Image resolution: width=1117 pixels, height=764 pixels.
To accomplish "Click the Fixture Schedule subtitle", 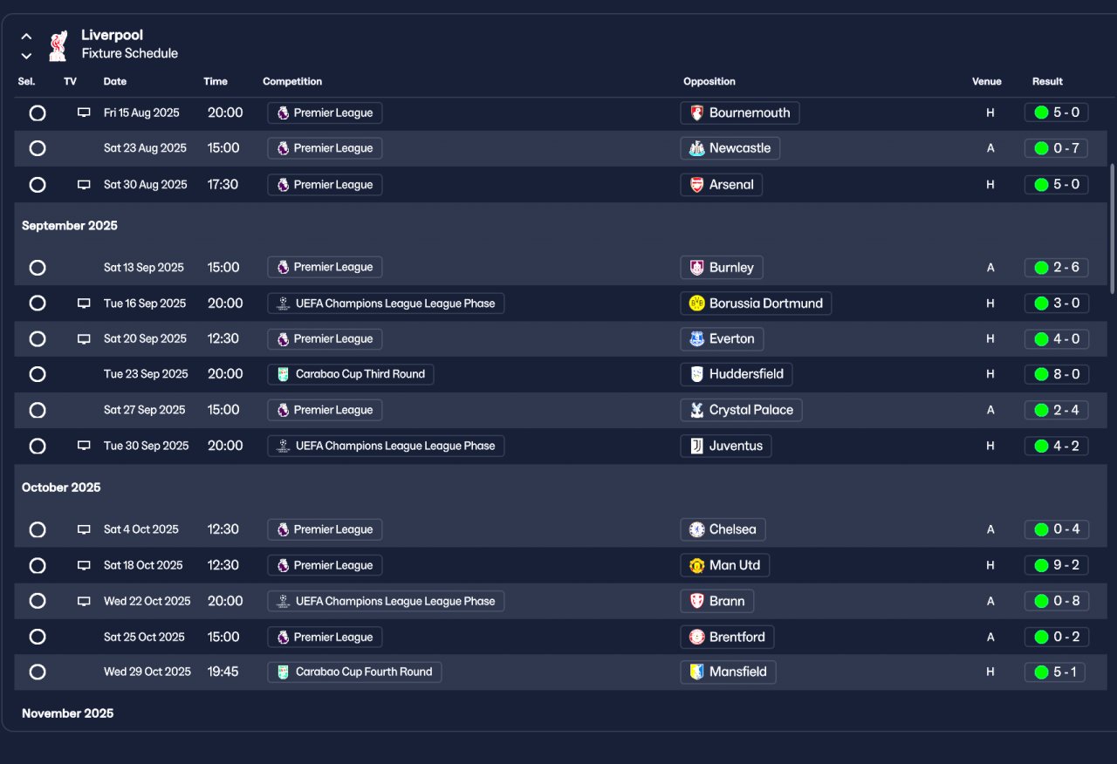I will point(130,53).
